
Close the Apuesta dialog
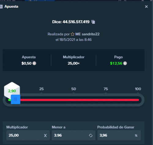tap(146, 7)
